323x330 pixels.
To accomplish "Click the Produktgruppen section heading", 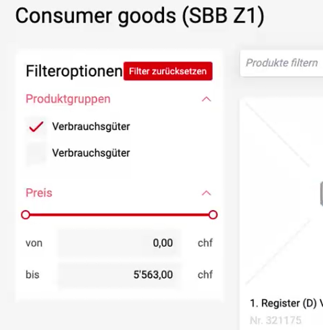I will point(68,99).
